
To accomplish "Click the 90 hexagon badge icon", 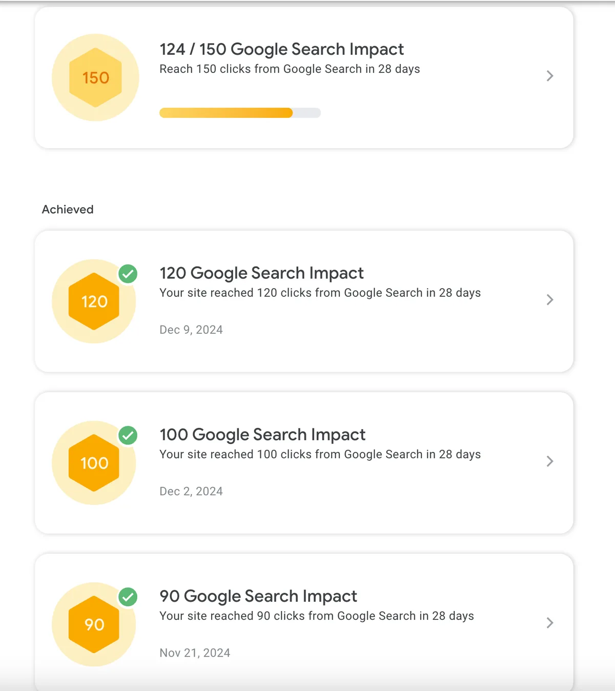I will pyautogui.click(x=94, y=624).
